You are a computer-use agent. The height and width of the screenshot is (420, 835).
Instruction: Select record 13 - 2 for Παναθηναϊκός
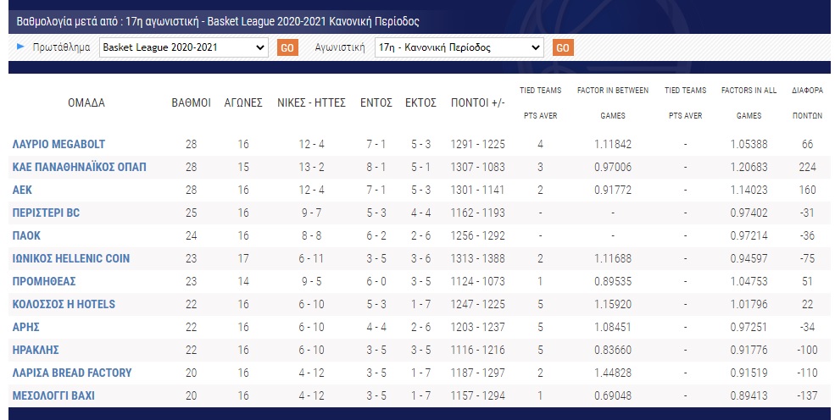(311, 167)
